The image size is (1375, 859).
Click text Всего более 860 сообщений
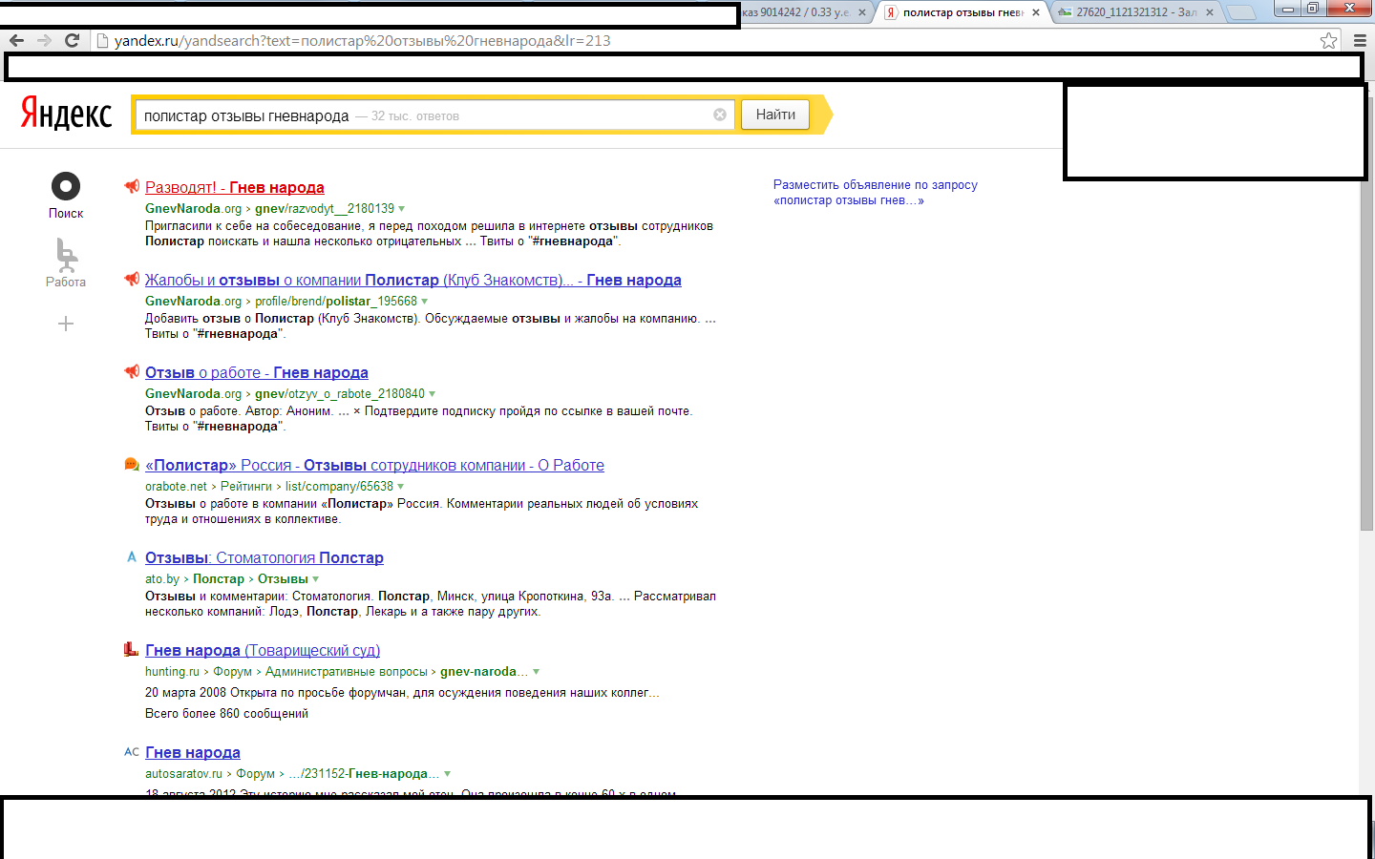(x=226, y=713)
